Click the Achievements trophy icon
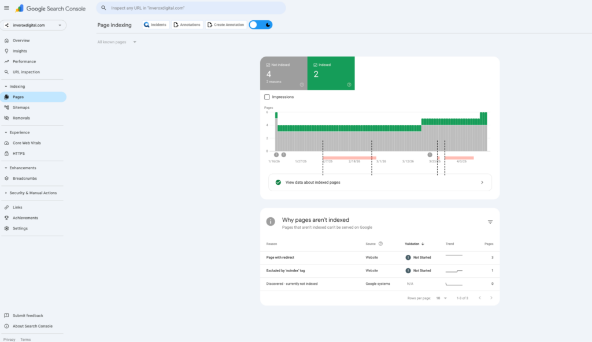 tap(6, 218)
